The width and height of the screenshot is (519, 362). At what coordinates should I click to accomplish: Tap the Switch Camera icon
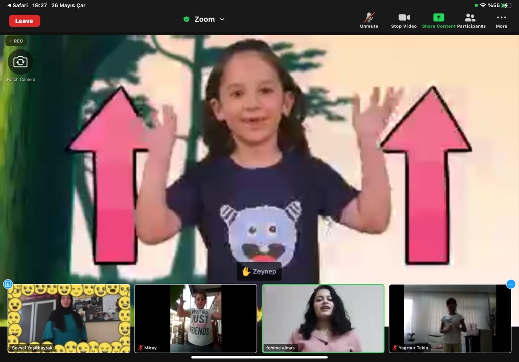20,62
